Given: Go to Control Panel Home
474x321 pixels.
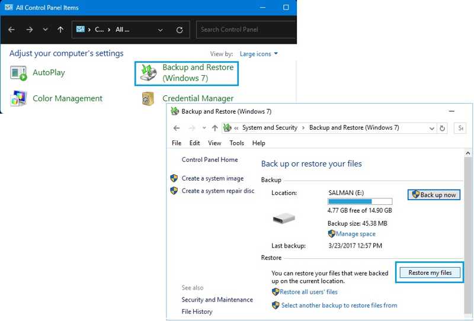Looking at the screenshot, I should (210, 159).
